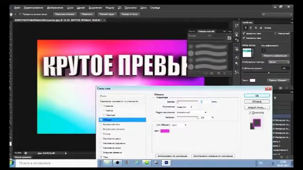303x170 pixels.
Task: Toggle the Текстура checkbox in the style list
Action: tap(104, 115)
